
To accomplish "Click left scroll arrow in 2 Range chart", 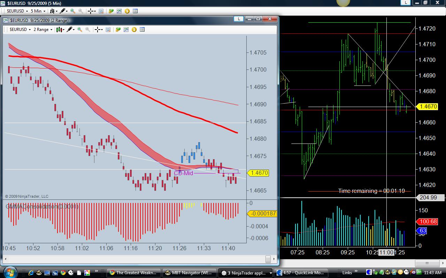I will (6, 259).
